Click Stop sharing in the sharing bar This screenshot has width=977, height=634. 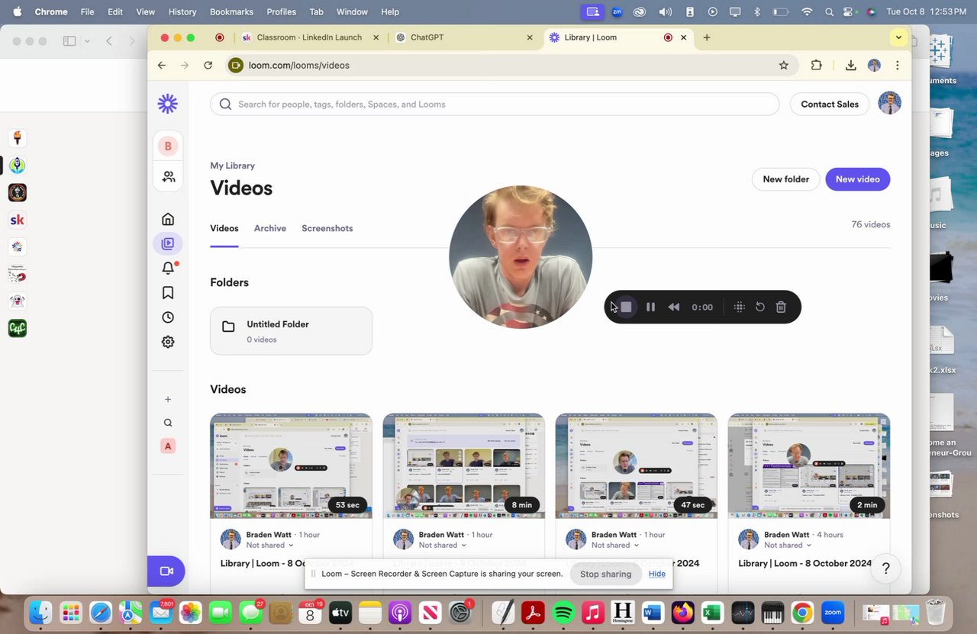[606, 574]
